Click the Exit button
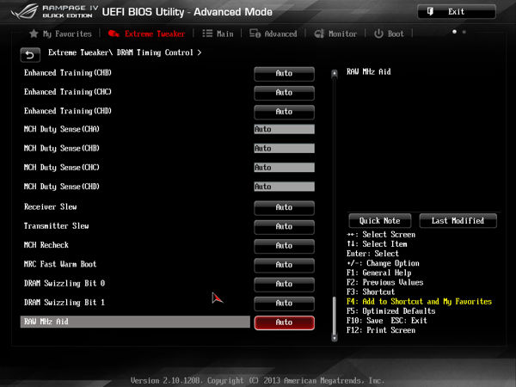The width and height of the screenshot is (516, 387). [x=457, y=12]
